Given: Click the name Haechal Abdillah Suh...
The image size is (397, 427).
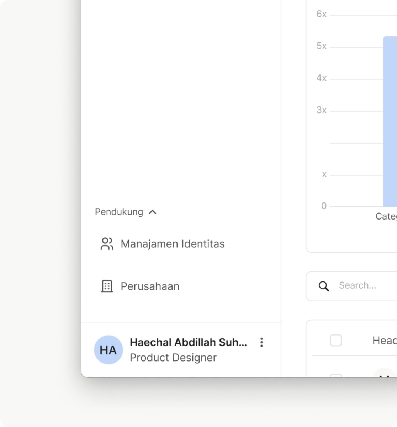Looking at the screenshot, I should [x=188, y=342].
